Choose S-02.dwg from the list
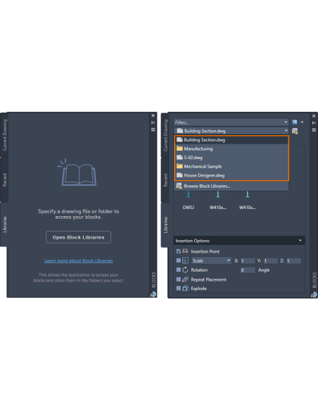This screenshot has height=411, width=318. click(x=231, y=158)
